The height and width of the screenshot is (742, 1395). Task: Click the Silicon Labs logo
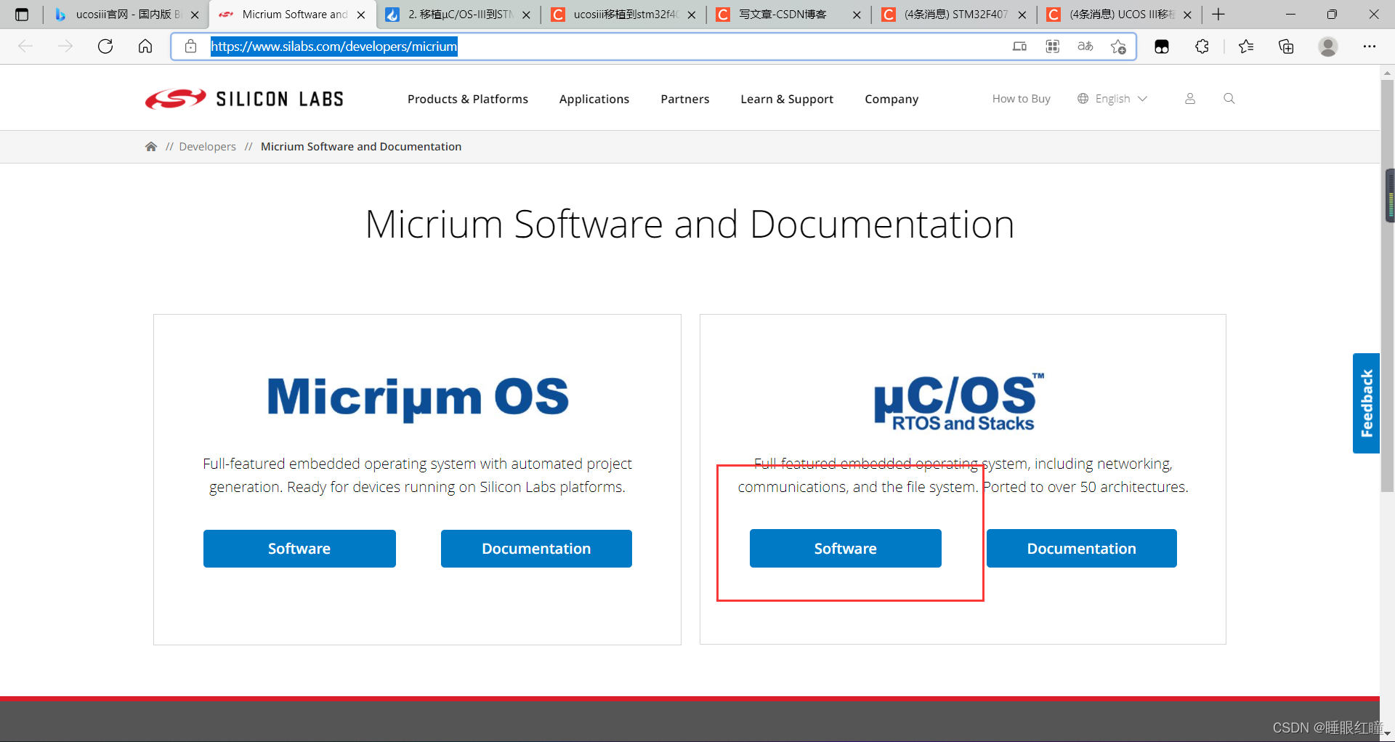coord(244,99)
